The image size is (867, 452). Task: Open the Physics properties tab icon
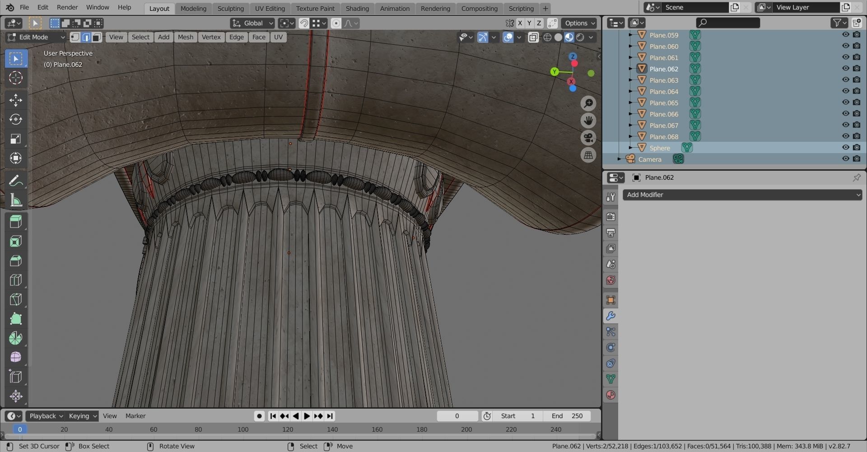(x=611, y=348)
